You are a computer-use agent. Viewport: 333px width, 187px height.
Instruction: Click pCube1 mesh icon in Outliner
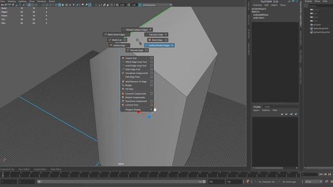(x=312, y=24)
